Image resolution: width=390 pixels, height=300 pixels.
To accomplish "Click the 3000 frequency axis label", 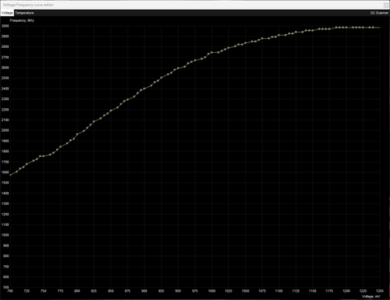I will (5, 26).
